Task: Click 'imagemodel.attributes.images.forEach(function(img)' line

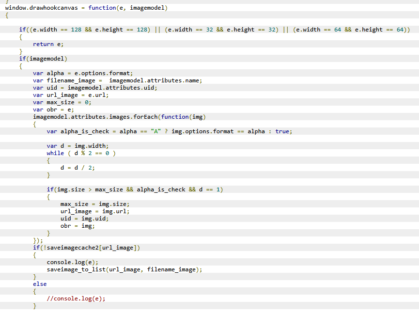Action: pos(120,117)
